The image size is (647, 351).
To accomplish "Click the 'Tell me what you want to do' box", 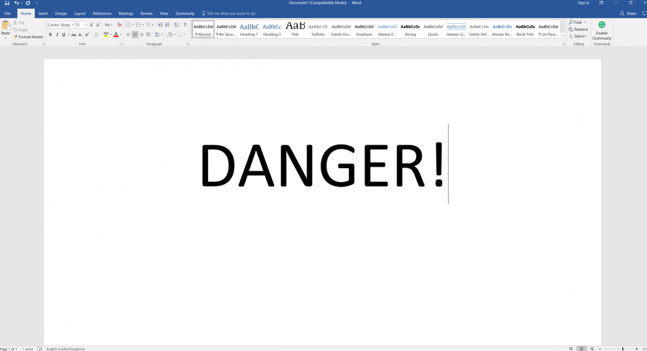I will tap(231, 14).
